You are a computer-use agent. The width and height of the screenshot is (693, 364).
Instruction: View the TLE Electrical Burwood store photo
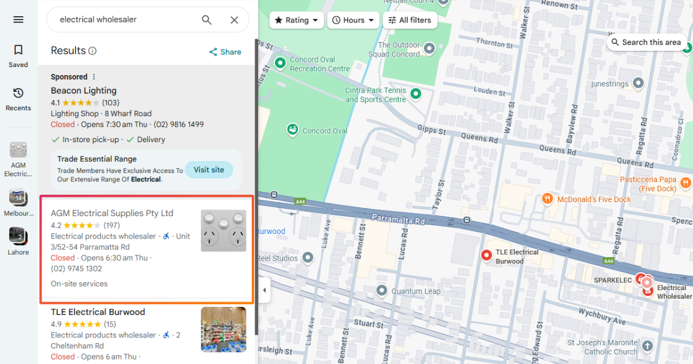[223, 329]
